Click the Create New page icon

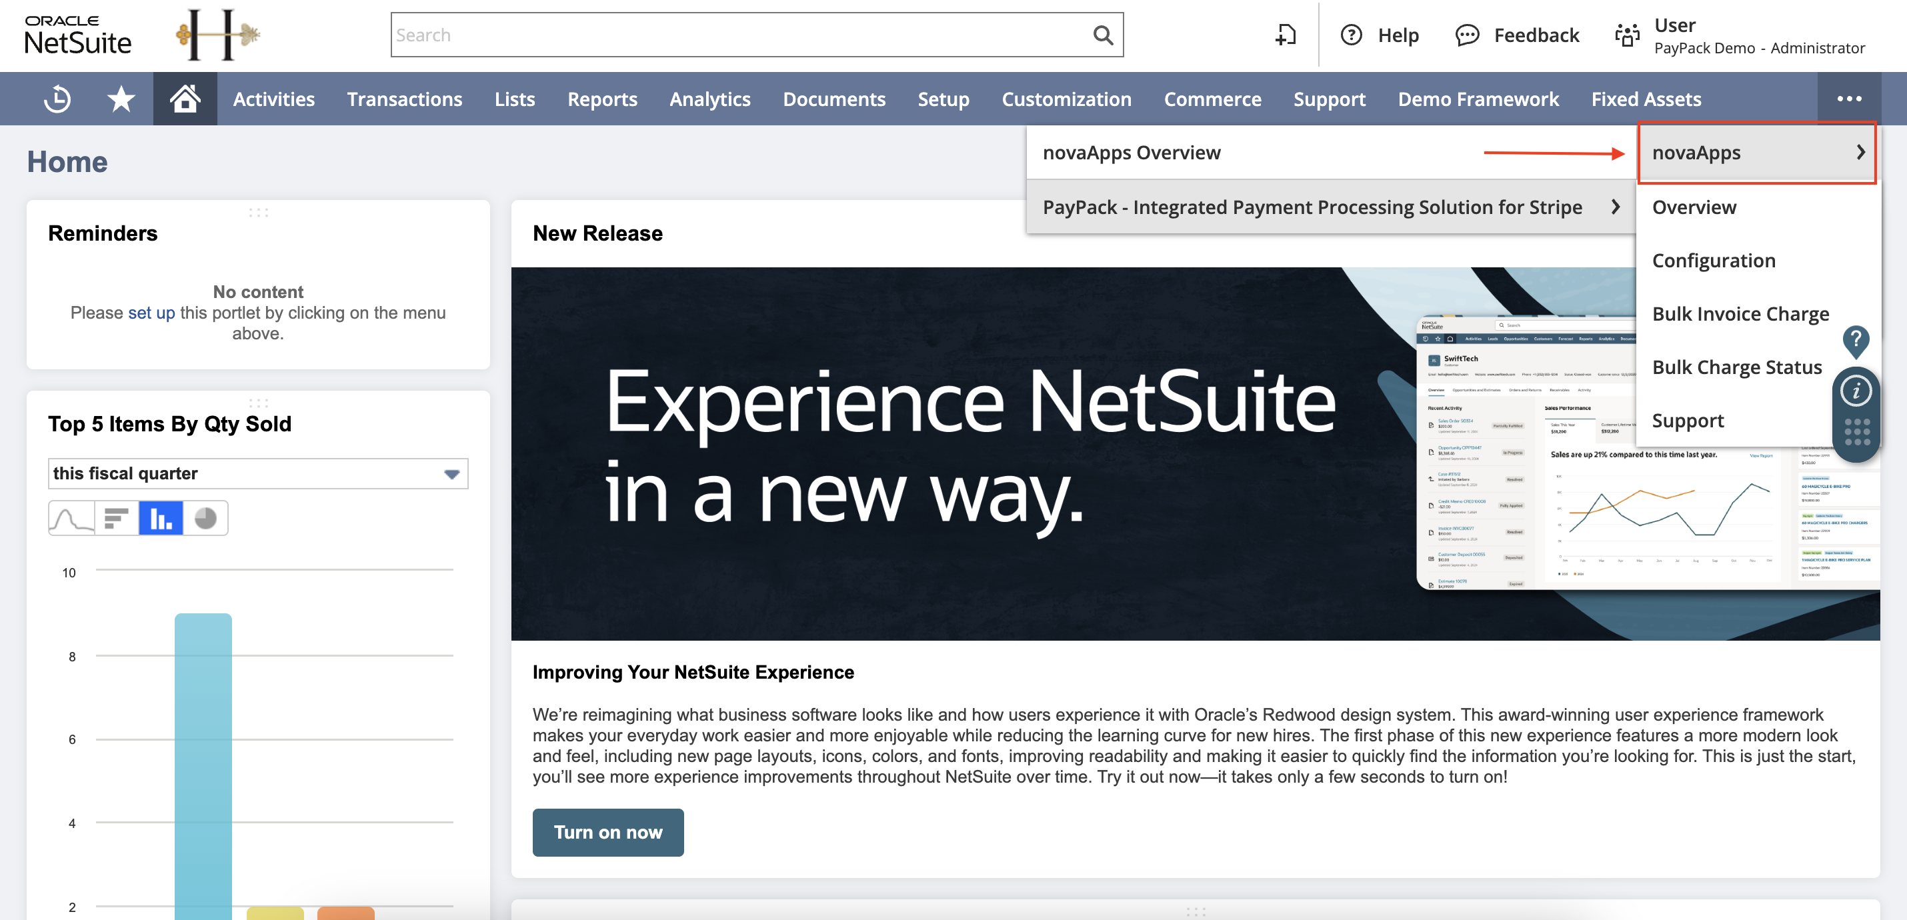click(x=1285, y=35)
